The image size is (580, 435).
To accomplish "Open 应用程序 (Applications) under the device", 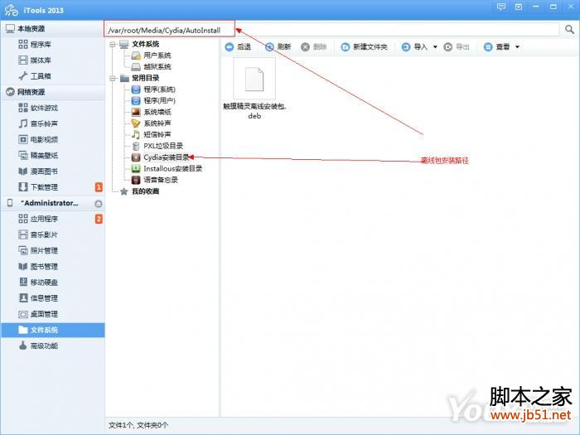I will [x=43, y=220].
